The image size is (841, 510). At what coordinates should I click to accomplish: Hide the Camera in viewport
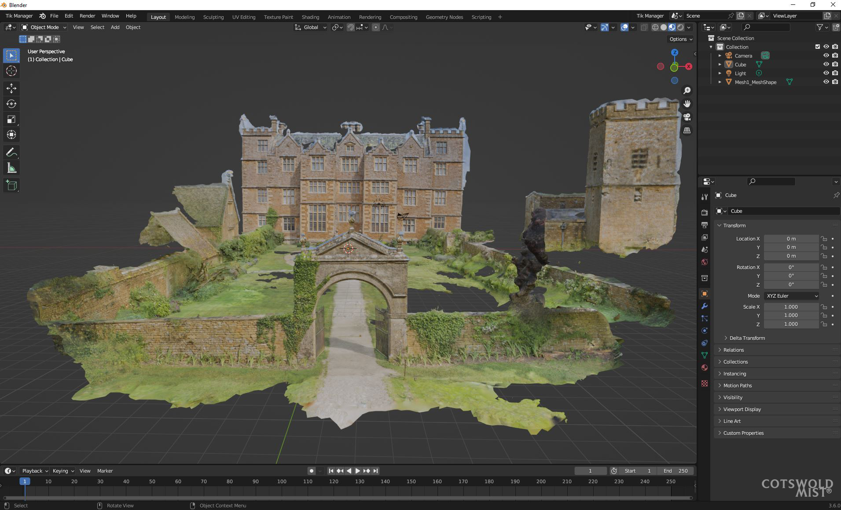pos(826,56)
